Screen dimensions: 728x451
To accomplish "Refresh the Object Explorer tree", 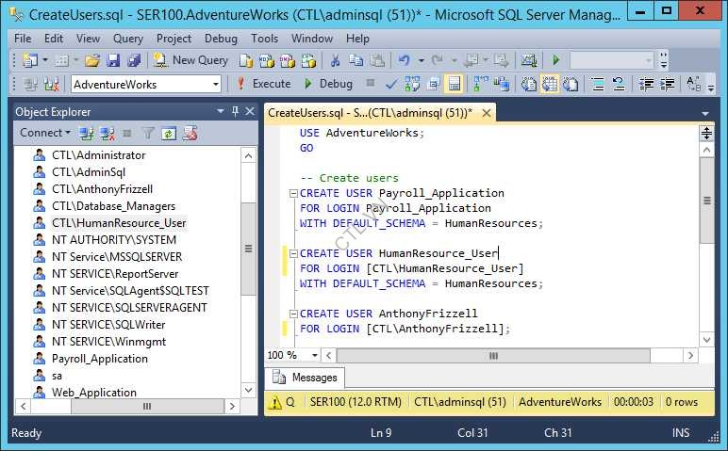I will click(168, 134).
